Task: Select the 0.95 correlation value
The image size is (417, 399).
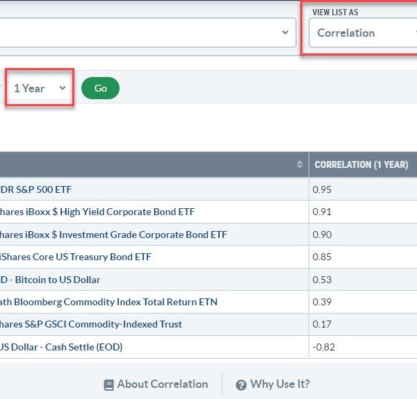Action: pos(322,189)
